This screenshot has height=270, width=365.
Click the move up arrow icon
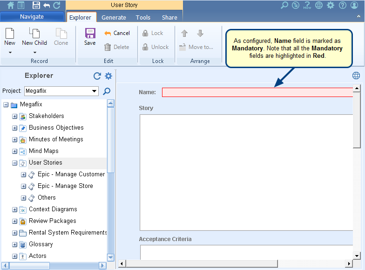pos(184,34)
